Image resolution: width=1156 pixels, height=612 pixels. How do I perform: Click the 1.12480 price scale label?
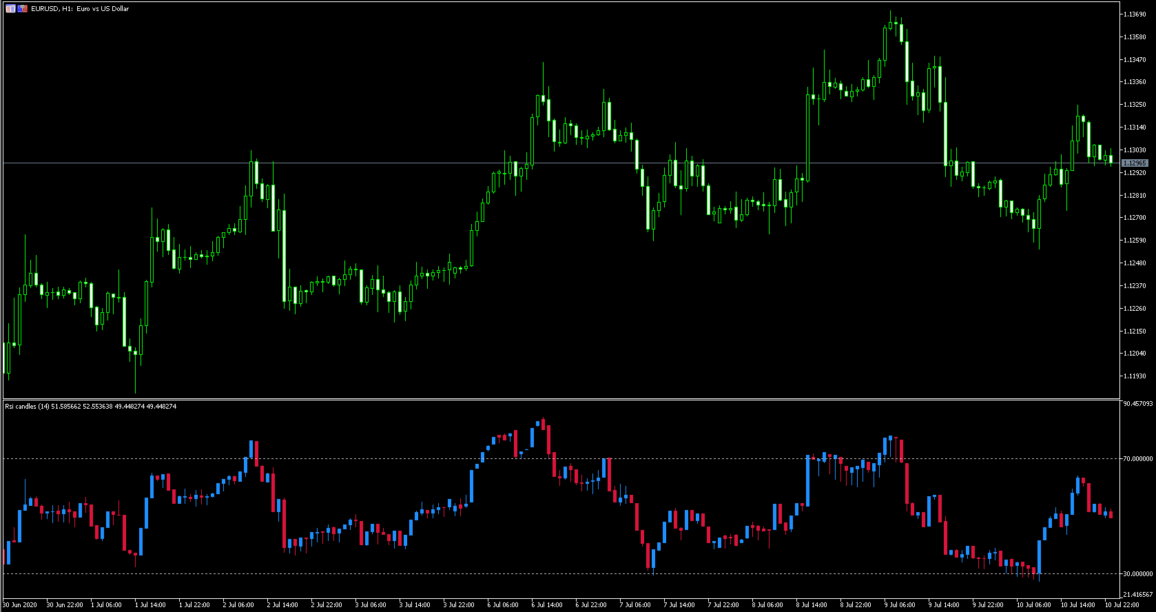click(x=1134, y=263)
